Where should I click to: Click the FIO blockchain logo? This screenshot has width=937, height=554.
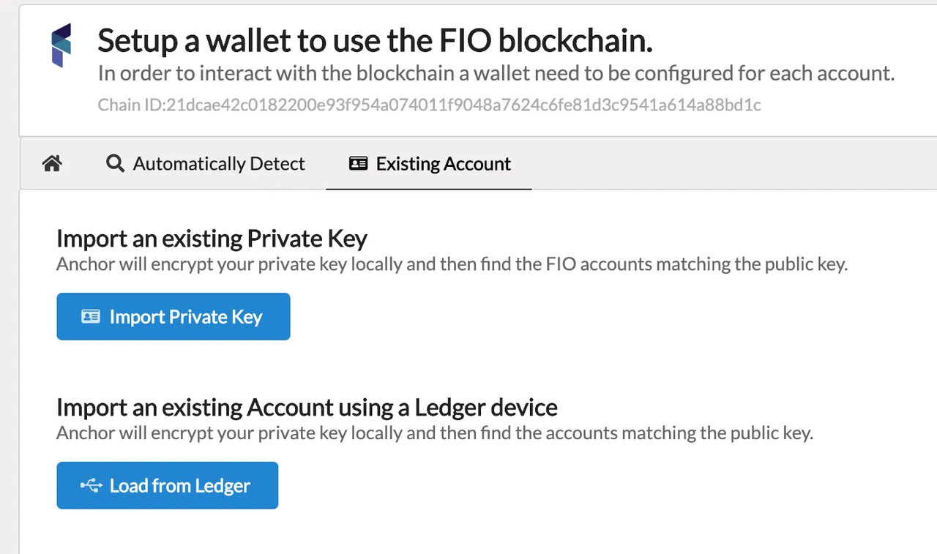coord(61,45)
